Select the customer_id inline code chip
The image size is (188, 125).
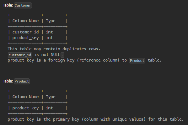point(20,55)
